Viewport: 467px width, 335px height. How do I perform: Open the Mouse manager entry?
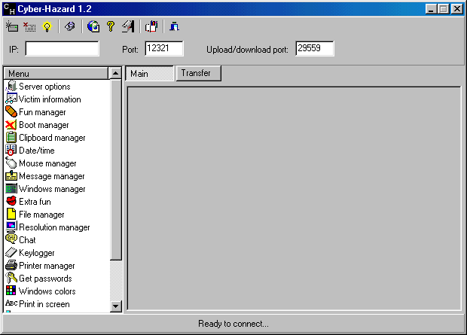coord(47,163)
